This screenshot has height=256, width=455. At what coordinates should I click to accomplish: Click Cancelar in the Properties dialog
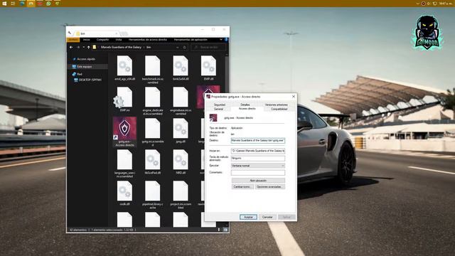click(x=267, y=217)
